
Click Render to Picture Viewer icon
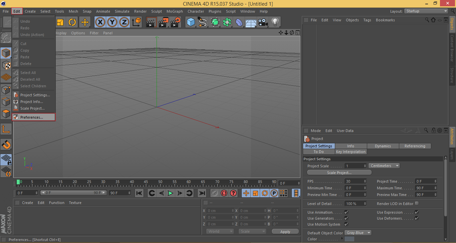pyautogui.click(x=163, y=22)
